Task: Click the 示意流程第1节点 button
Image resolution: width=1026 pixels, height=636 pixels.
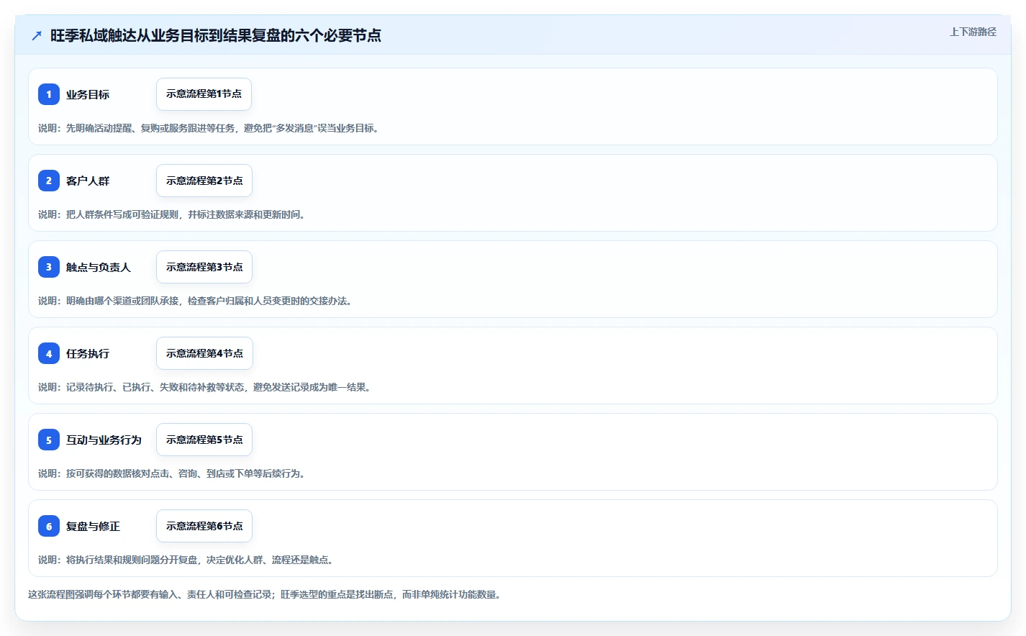Action: click(204, 94)
